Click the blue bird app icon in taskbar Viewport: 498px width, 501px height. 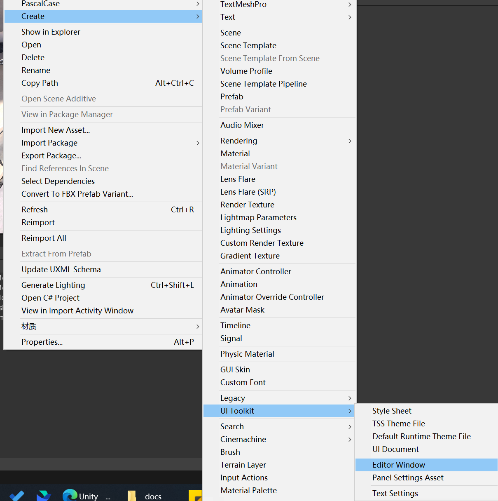(44, 496)
